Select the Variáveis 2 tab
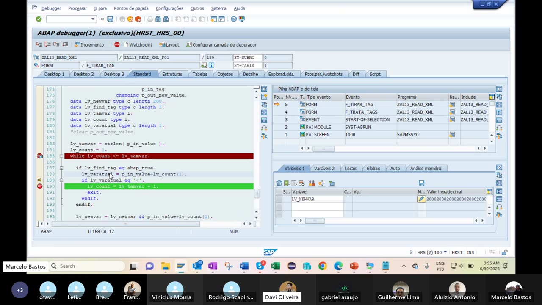Screen dimensions: 542x305 (x=324, y=169)
